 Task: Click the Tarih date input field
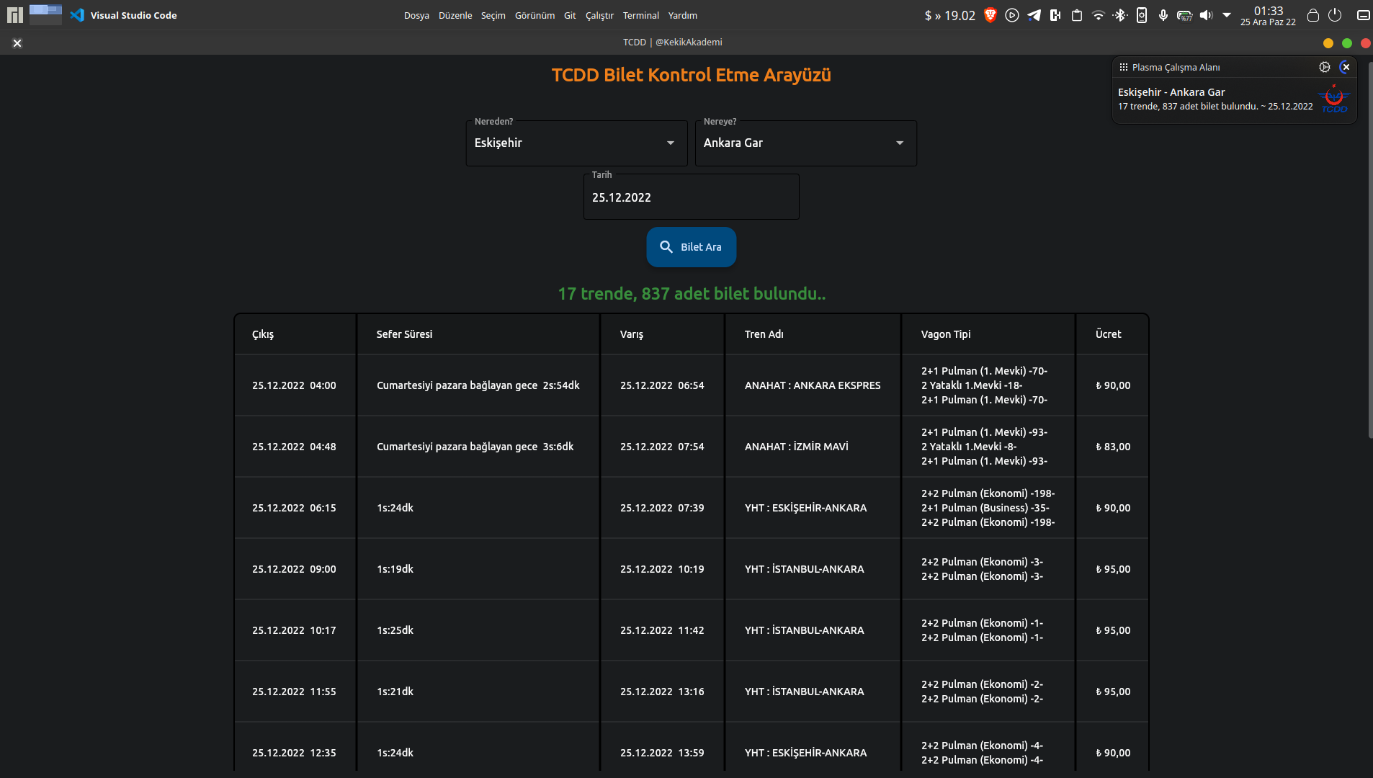click(x=691, y=197)
